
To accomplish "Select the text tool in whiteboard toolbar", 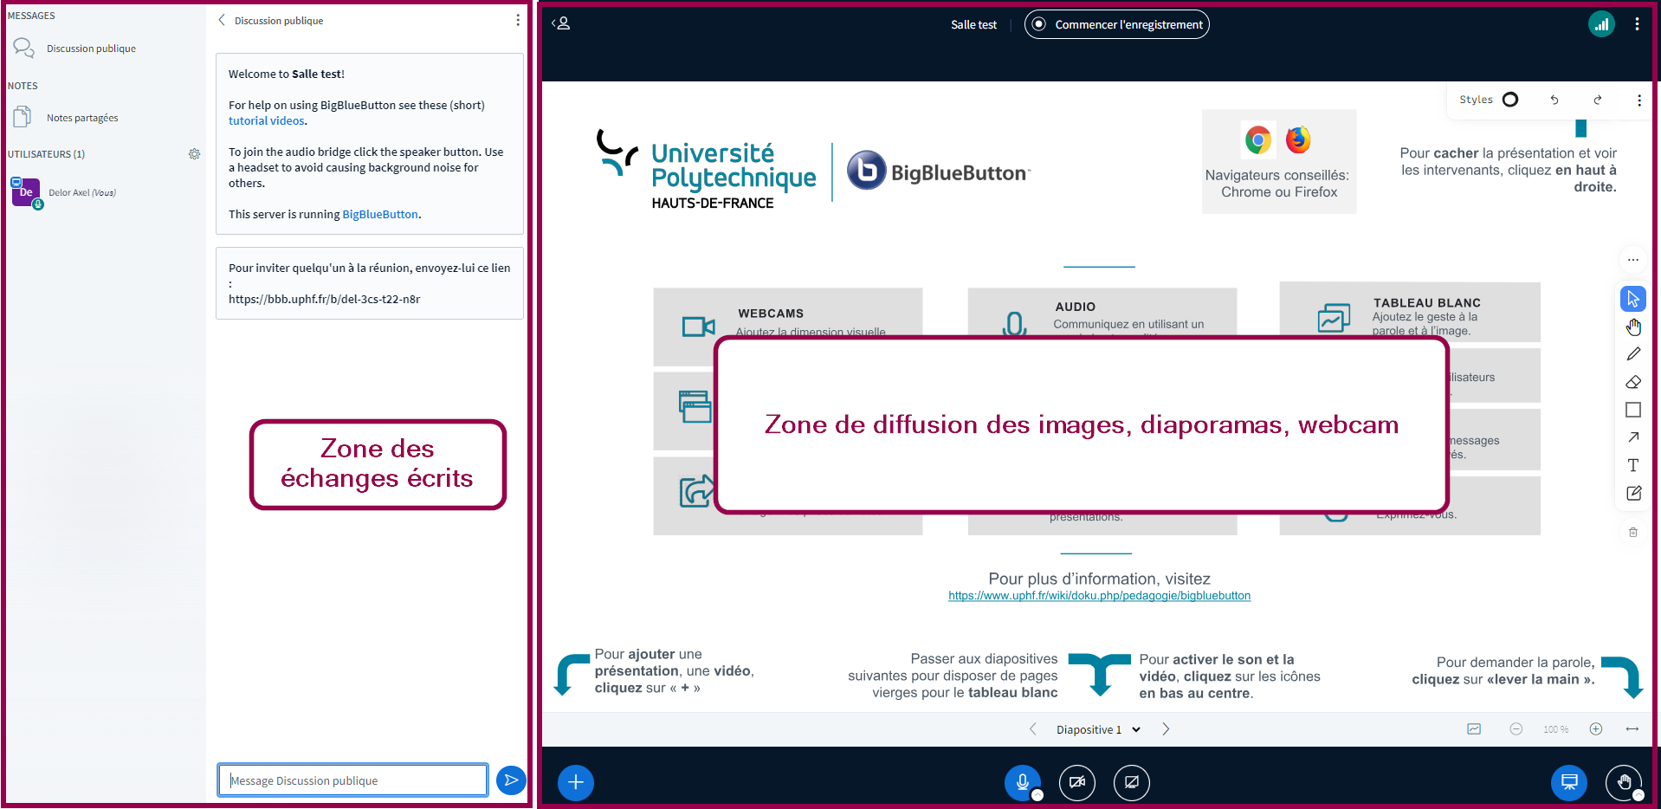I will pyautogui.click(x=1632, y=465).
